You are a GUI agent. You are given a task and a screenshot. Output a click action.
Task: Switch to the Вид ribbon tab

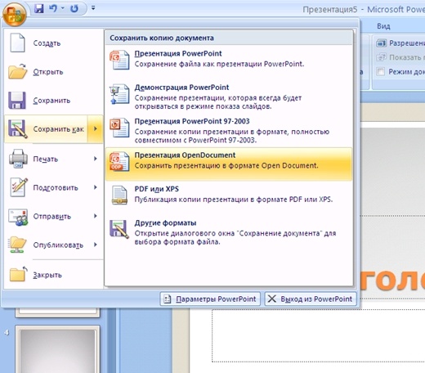click(383, 26)
